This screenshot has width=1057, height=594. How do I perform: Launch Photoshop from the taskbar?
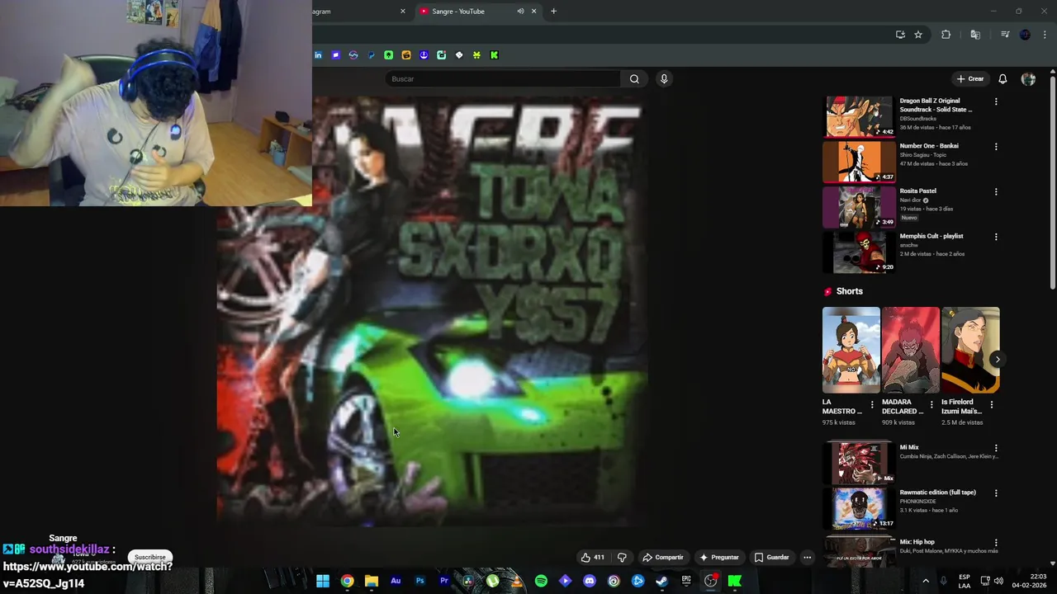tap(419, 581)
